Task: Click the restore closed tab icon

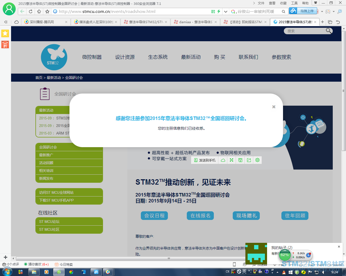Action: click(x=338, y=22)
